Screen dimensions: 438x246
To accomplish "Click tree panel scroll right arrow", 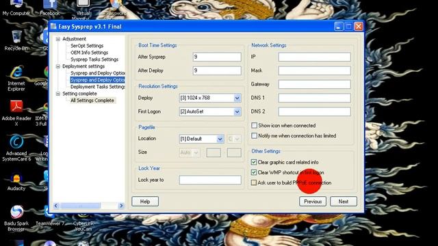I will 121,206.
